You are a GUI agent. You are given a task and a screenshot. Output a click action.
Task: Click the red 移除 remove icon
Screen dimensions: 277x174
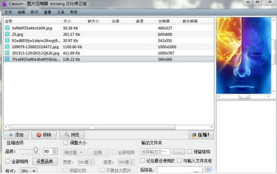click(x=39, y=135)
